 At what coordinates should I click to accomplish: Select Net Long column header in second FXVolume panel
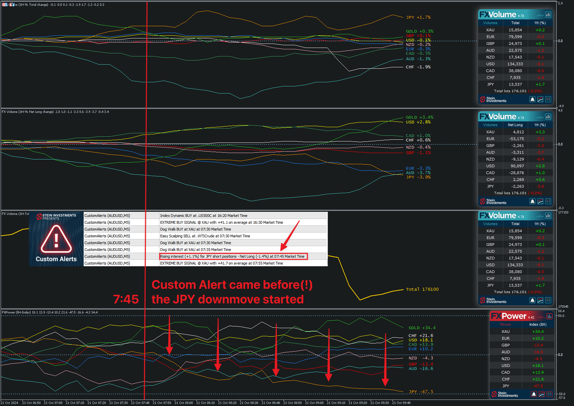pos(516,125)
